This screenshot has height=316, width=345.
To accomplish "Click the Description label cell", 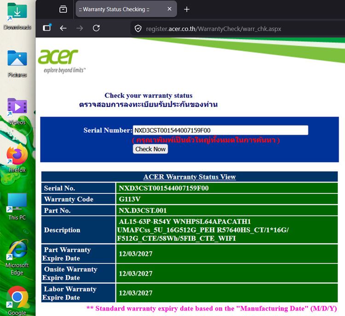I will (x=78, y=230).
